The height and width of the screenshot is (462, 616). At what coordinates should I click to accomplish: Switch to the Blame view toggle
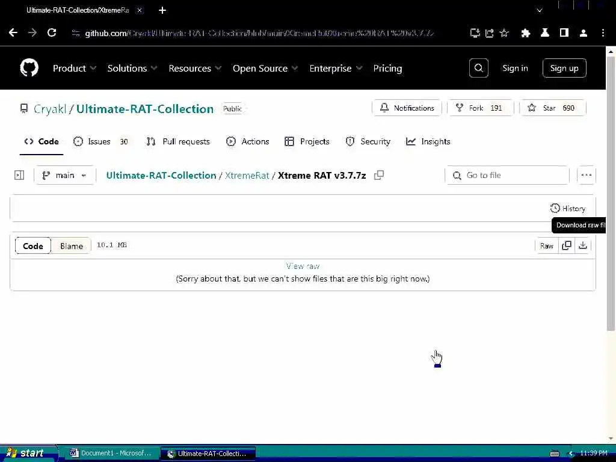pos(72,246)
